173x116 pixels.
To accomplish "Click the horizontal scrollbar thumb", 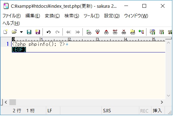I will click(12, 102).
